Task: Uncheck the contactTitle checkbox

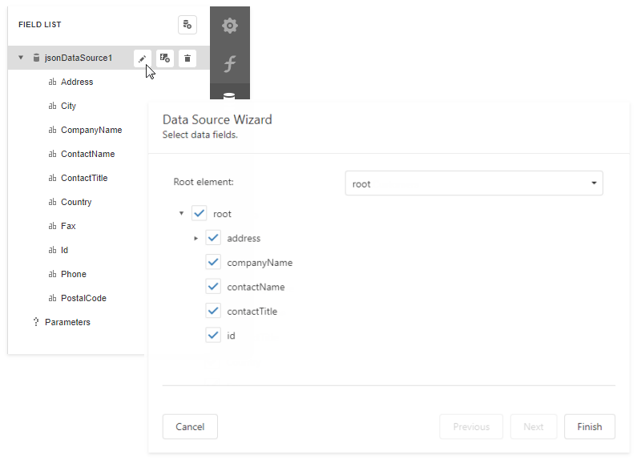Action: pos(213,311)
